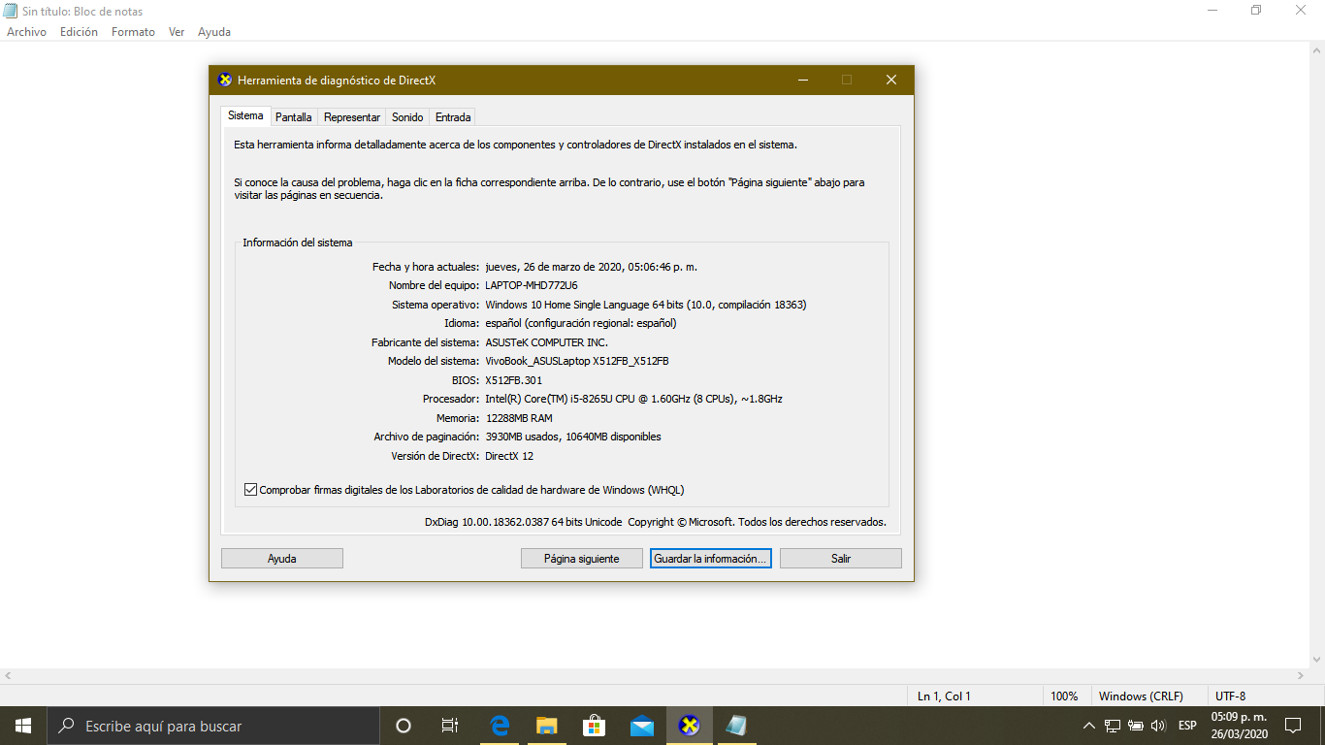1325x745 pixels.
Task: Open the Archivo menu in Notepad
Action: [x=26, y=32]
